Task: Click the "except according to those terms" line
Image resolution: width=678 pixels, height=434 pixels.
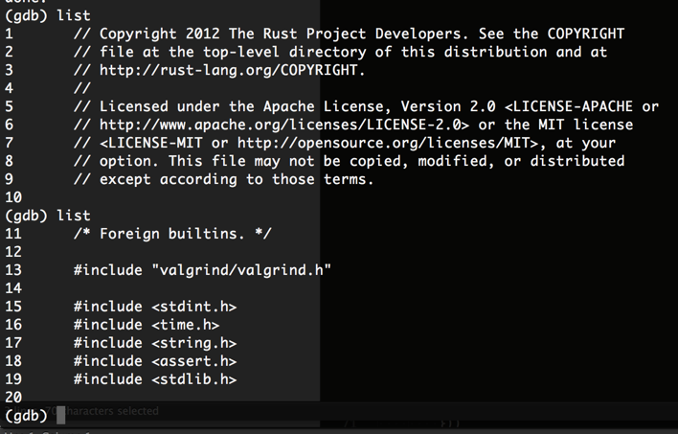Action: point(223,179)
